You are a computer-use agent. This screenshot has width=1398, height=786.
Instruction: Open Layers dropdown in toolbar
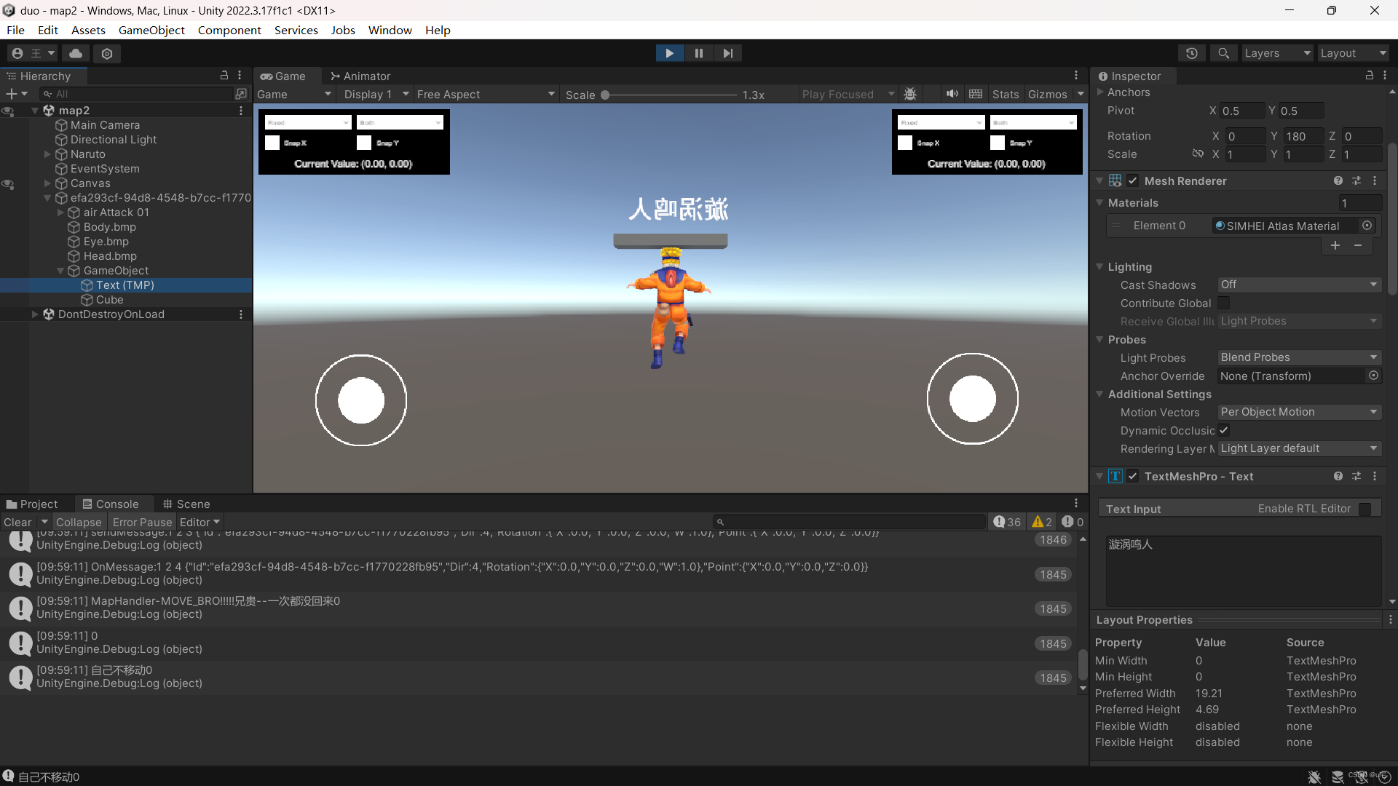pos(1277,53)
